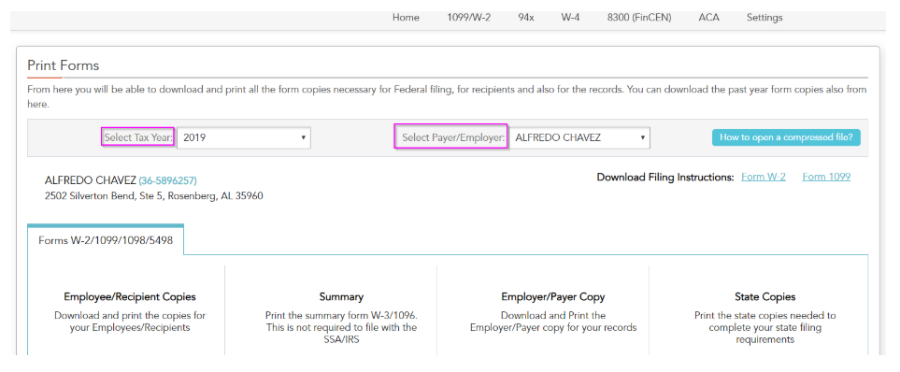The image size is (900, 372).
Task: Click the Employee/Recipient Copies heading
Action: [130, 297]
